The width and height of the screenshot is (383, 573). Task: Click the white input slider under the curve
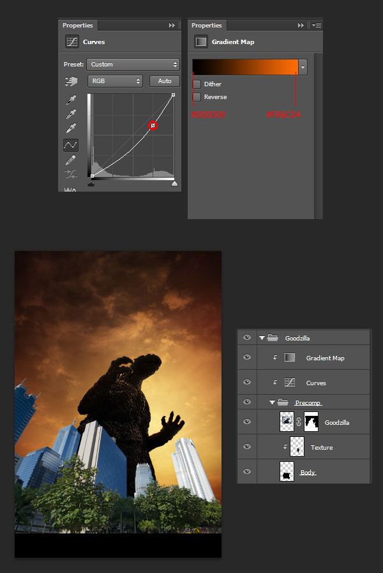coord(174,183)
